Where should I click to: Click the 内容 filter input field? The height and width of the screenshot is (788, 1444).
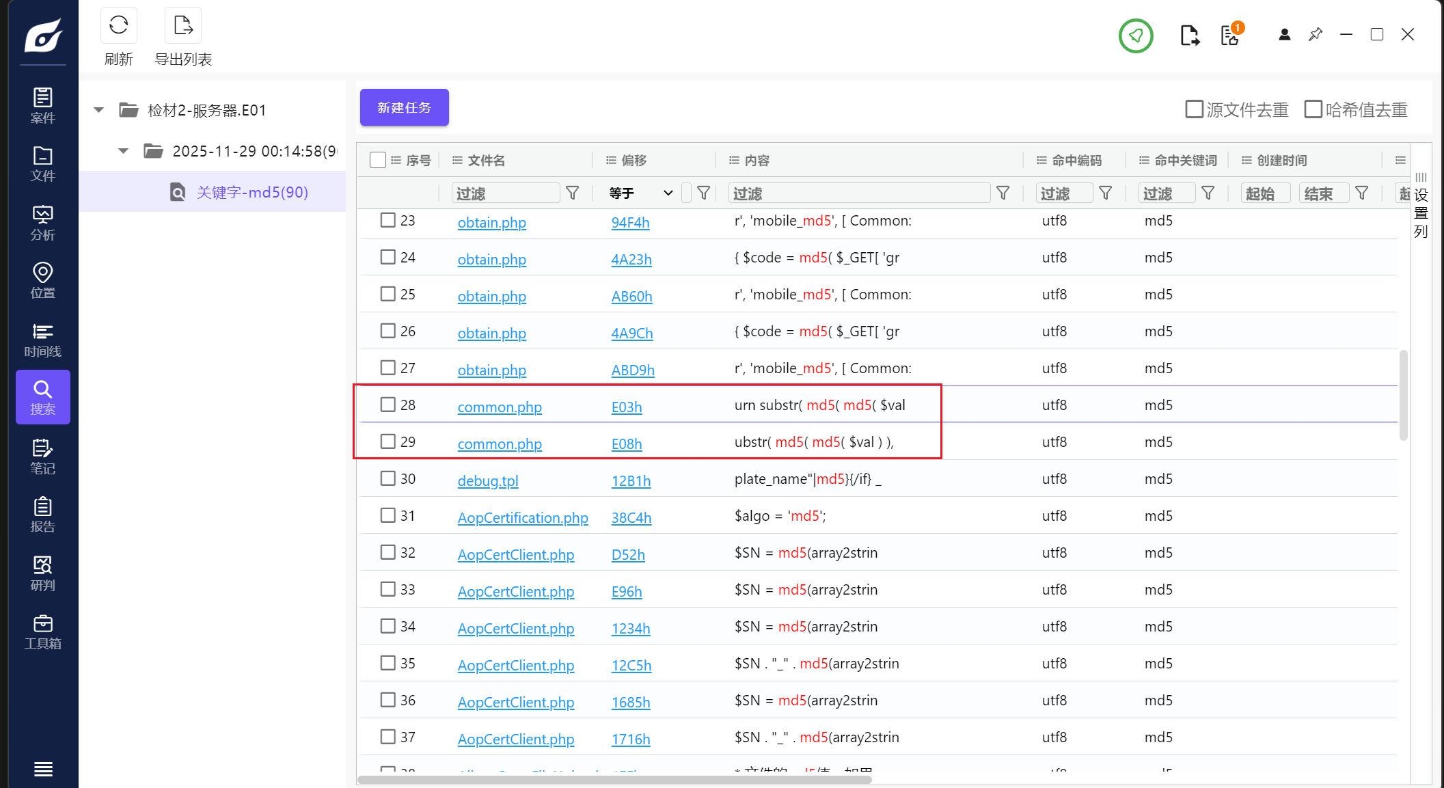click(860, 193)
